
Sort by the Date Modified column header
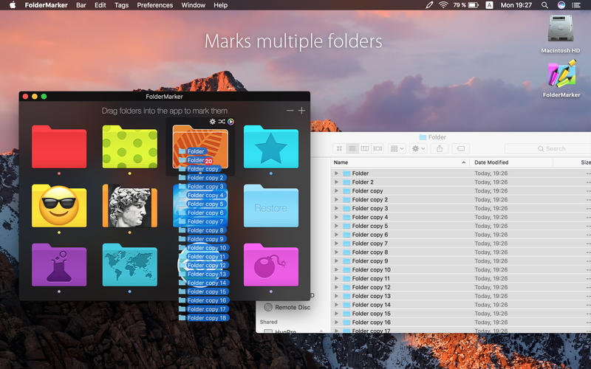[x=511, y=162]
